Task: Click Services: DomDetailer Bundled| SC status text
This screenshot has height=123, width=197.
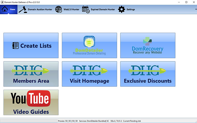Action: click(94, 121)
